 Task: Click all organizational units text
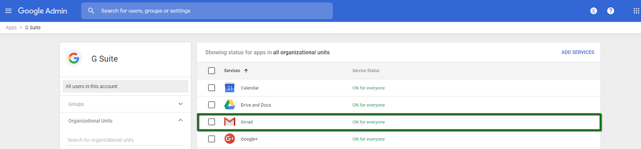(x=301, y=52)
